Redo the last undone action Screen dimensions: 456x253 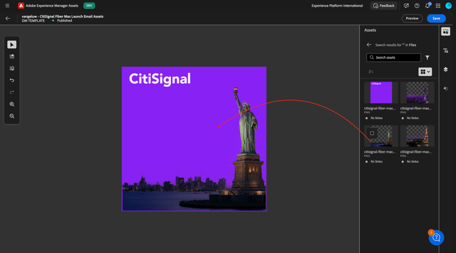tap(12, 92)
